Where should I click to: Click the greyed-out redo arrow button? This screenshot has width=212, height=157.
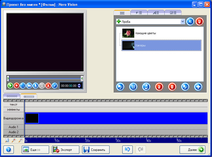141,150
